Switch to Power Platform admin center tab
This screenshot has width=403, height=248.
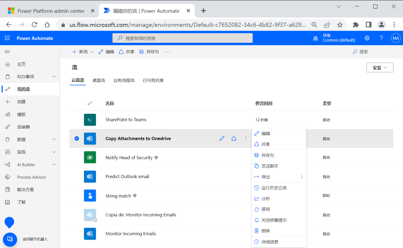pyautogui.click(x=51, y=11)
